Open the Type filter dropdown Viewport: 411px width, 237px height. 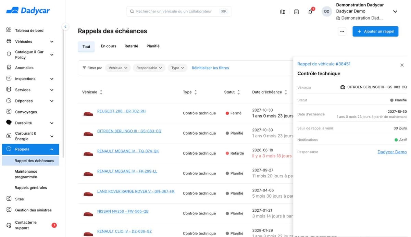pos(177,68)
